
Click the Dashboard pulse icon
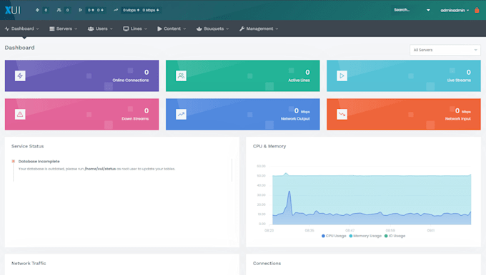click(7, 28)
